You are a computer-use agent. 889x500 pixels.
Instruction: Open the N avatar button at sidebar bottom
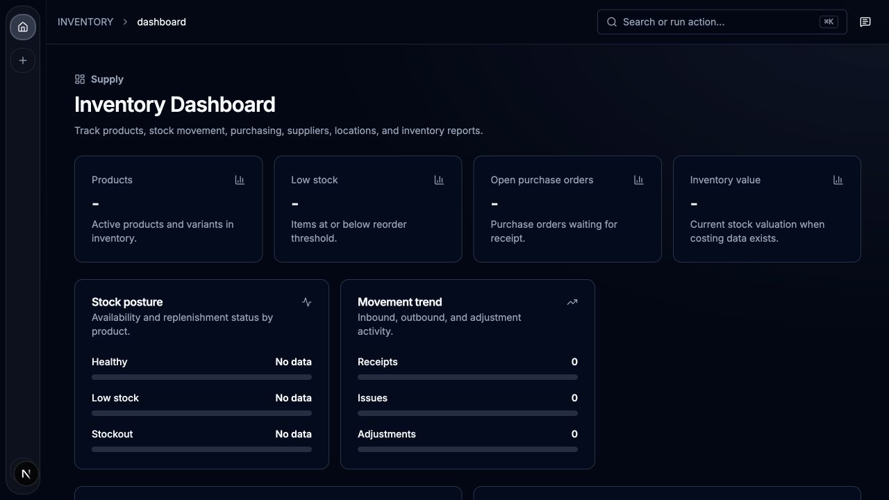[26, 474]
